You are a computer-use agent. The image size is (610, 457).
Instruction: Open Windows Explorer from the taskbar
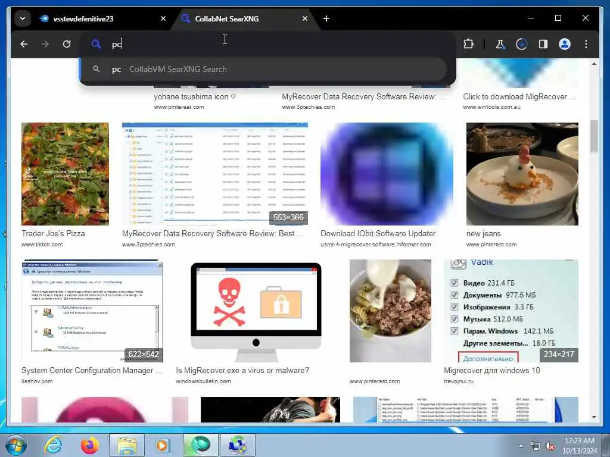tap(127, 445)
